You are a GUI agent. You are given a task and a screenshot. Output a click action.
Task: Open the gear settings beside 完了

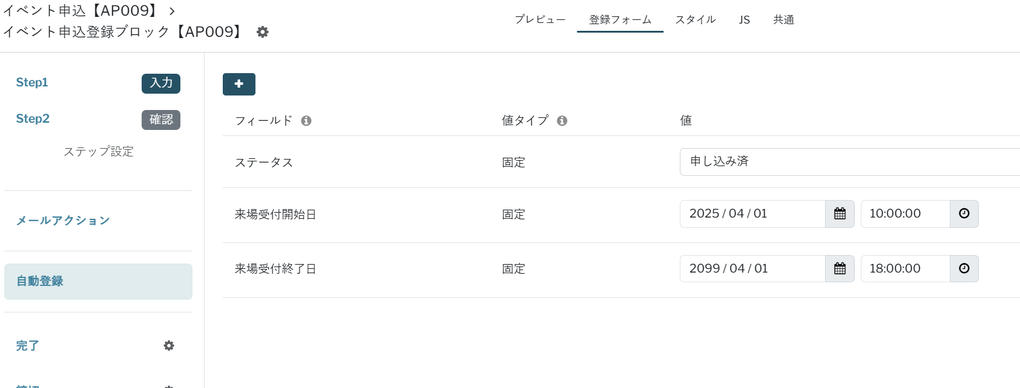(169, 346)
